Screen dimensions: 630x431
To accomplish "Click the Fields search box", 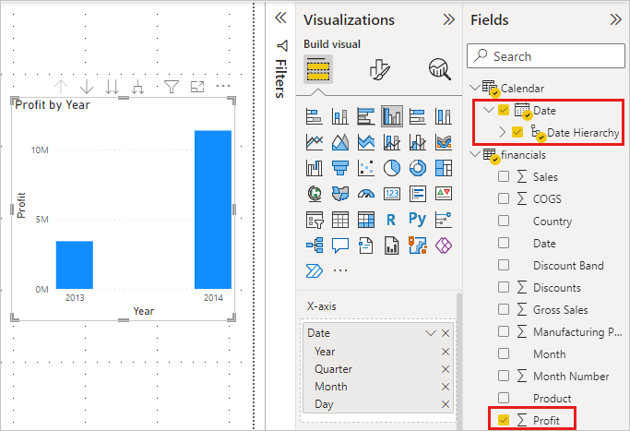I will pyautogui.click(x=546, y=56).
